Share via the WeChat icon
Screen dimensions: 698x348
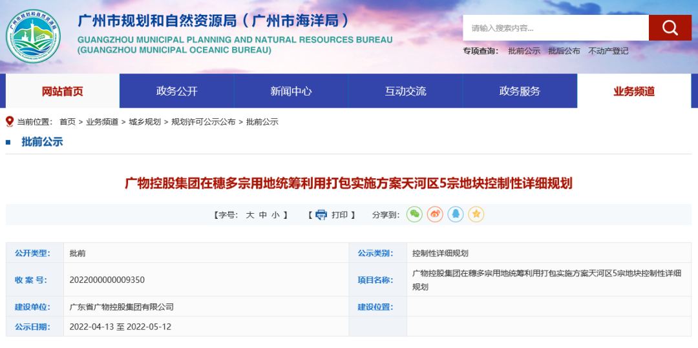point(414,214)
